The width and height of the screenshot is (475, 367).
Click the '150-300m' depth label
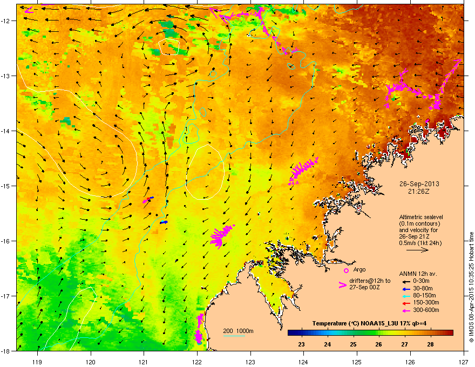426,302
